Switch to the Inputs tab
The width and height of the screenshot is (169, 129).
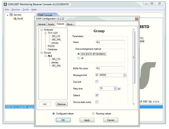pyautogui.click(x=51, y=24)
